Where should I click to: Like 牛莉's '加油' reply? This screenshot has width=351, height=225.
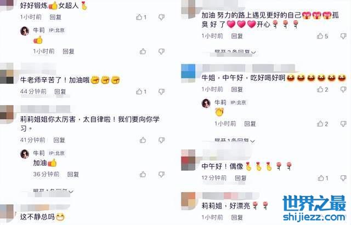tap(143, 174)
